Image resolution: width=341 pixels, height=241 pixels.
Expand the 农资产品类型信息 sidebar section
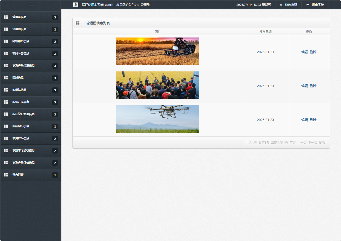24,66
